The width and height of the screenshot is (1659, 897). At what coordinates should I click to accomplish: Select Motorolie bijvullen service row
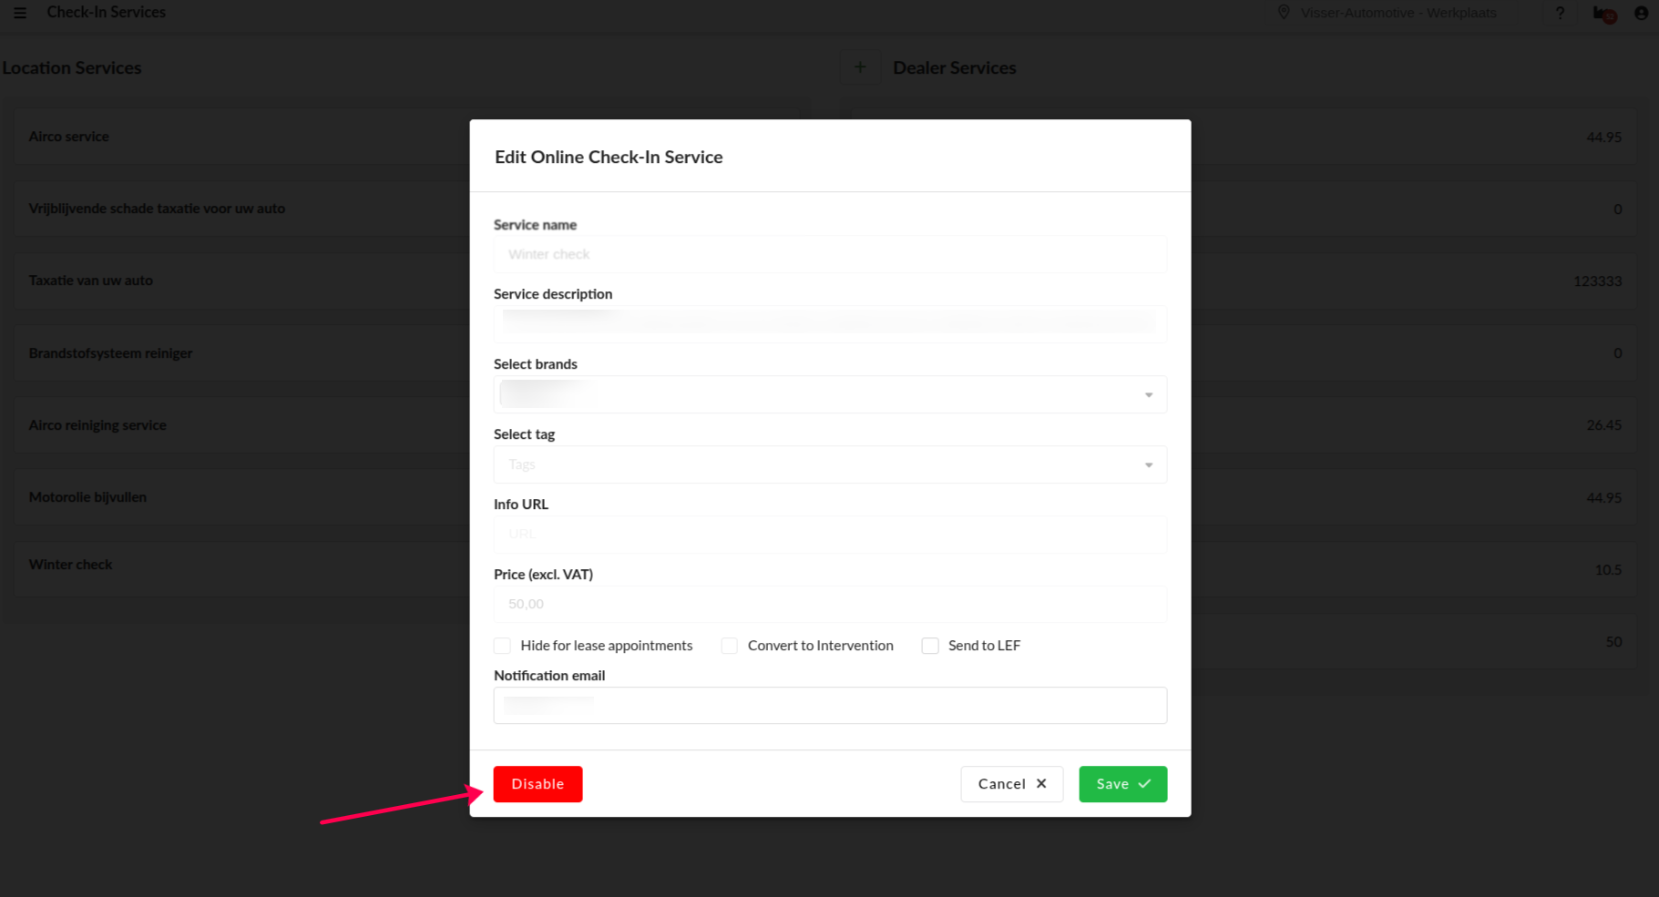(x=87, y=497)
